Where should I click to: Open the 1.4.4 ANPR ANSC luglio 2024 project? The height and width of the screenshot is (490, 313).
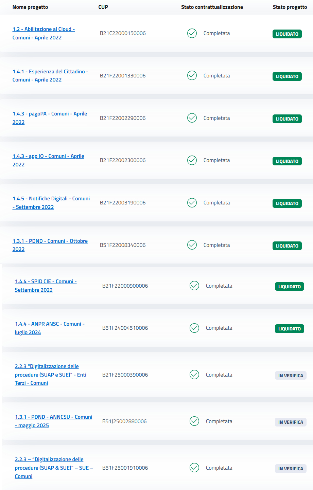click(x=50, y=324)
